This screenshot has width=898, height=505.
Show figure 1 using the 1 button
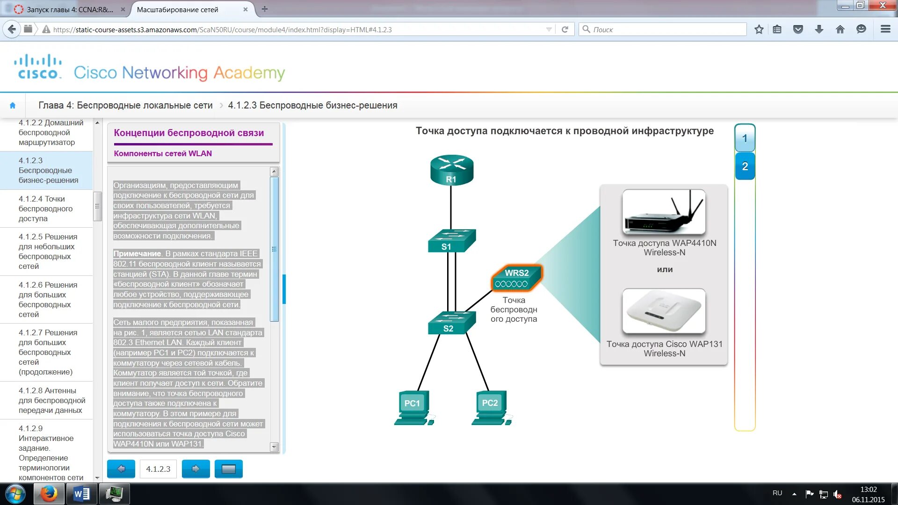pyautogui.click(x=745, y=138)
